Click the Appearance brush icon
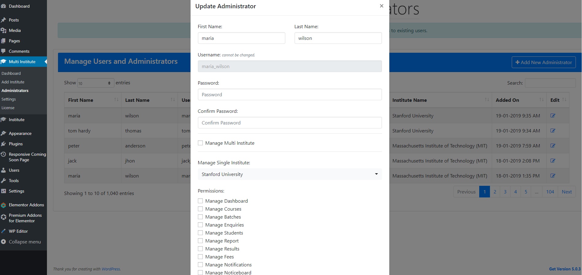The width and height of the screenshot is (582, 275). pyautogui.click(x=3, y=133)
